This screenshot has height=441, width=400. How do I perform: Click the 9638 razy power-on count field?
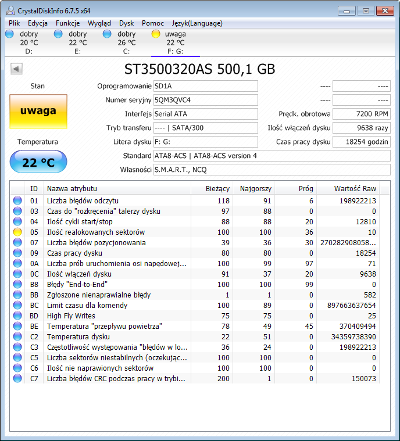(362, 128)
